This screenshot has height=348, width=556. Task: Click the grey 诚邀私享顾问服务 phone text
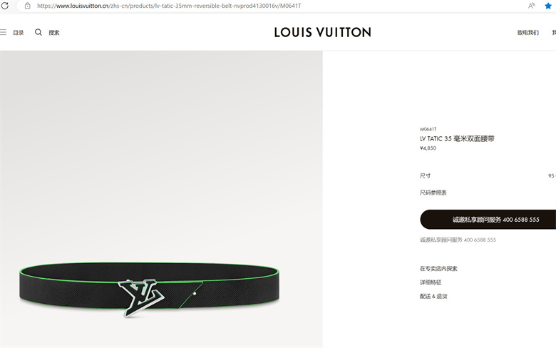[x=458, y=240]
